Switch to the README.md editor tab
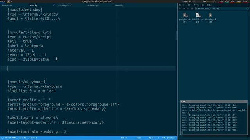This screenshot has height=140, width=250. 7,5
